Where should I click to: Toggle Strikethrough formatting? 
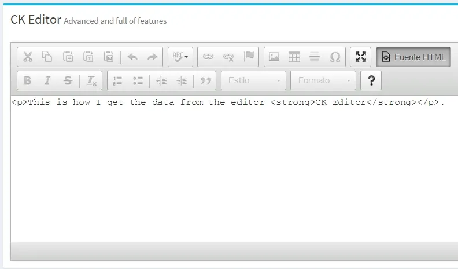click(68, 80)
